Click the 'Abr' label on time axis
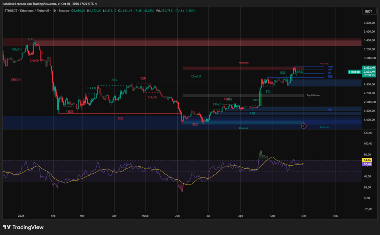Screen dimensions: 380x235 [114, 216]
